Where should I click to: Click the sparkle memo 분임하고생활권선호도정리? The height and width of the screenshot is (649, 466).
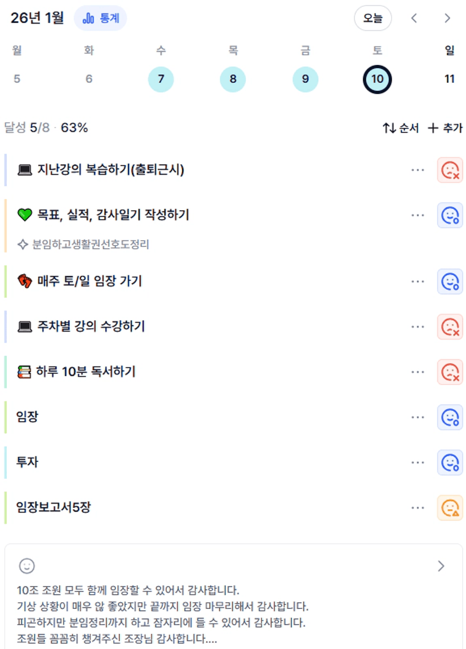[x=83, y=245]
